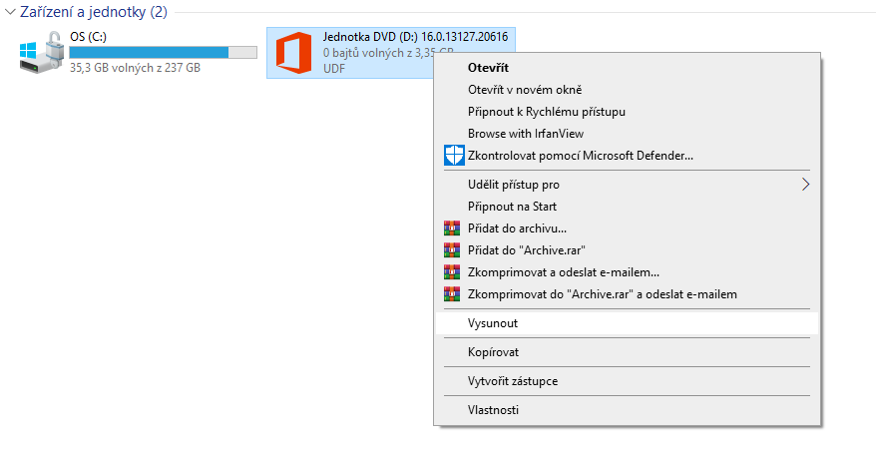876x456 pixels.
Task: Expand the Udělit přístup pro submenu arrow
Action: (x=805, y=185)
